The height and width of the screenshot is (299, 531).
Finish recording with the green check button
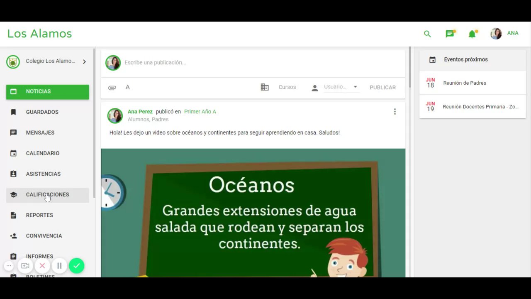(x=76, y=266)
